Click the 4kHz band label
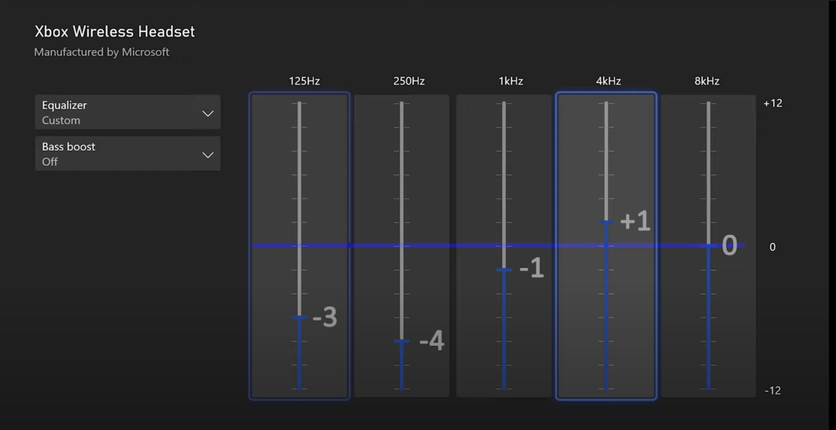This screenshot has height=430, width=836. (608, 81)
